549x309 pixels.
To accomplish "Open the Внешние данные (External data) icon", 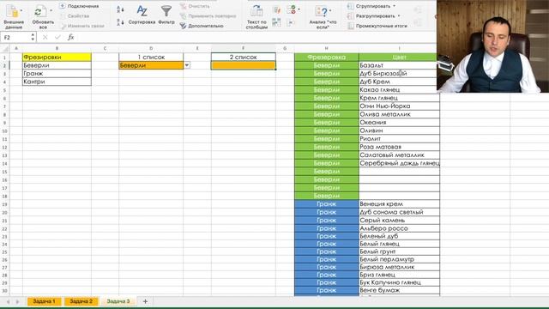I will point(12,11).
